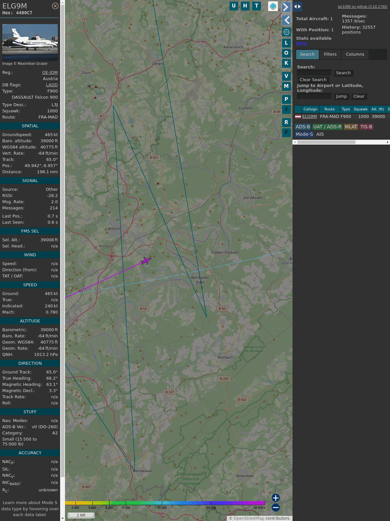The image size is (390, 521).
Task: Open the LADD database flag link
Action: [52, 85]
